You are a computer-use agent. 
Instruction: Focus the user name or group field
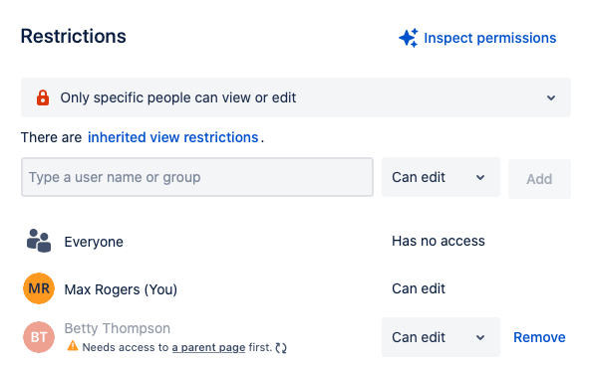pyautogui.click(x=197, y=177)
